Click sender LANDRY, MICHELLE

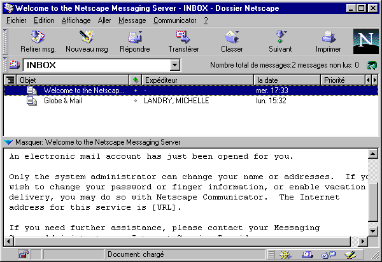click(176, 101)
